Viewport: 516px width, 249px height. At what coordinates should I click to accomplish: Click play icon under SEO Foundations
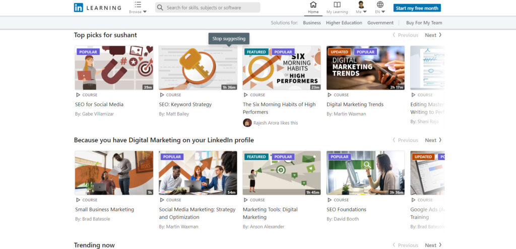coord(330,200)
